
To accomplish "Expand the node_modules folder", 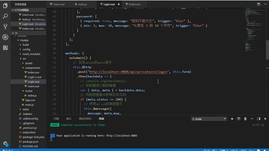I will coord(32,54).
